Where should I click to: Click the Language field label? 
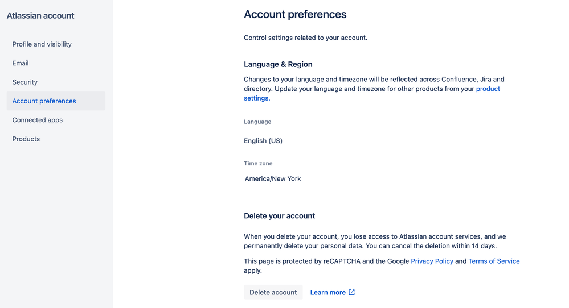coord(257,122)
